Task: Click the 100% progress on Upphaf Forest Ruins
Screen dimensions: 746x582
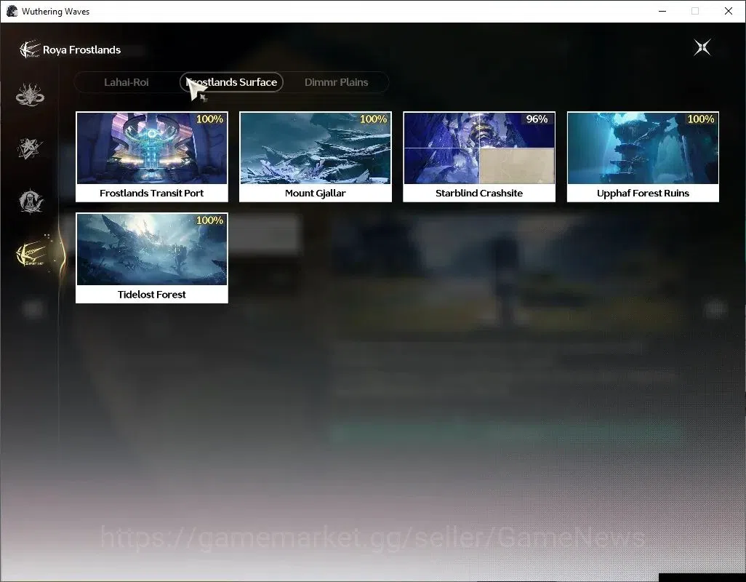Action: click(701, 119)
